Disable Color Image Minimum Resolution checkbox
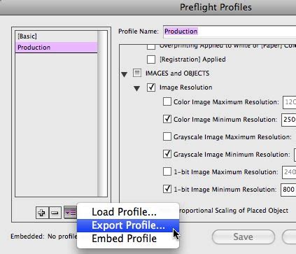Image resolution: width=296 pixels, height=254 pixels. tap(167, 119)
